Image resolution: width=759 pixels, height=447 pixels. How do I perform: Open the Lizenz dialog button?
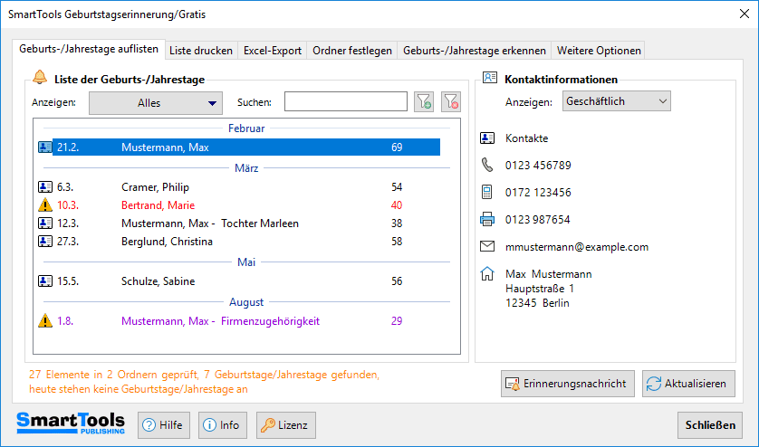point(283,424)
